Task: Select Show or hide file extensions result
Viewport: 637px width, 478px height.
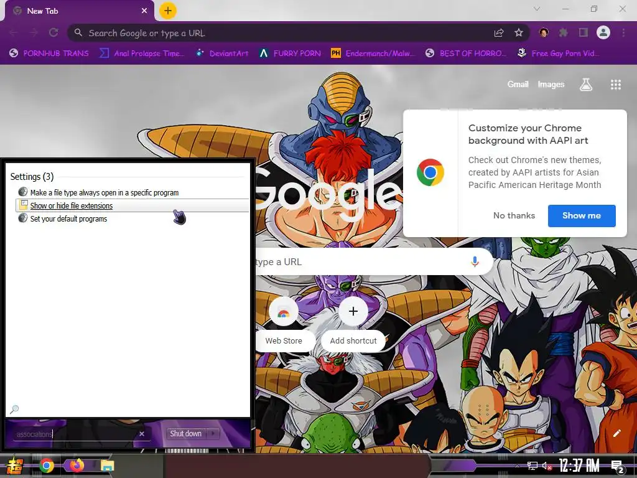Action: [133, 205]
